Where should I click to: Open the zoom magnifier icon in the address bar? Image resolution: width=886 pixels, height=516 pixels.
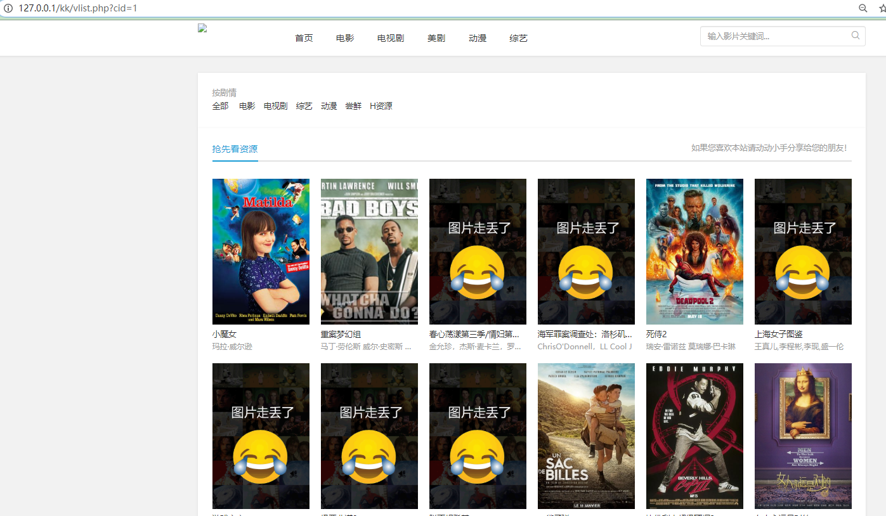tap(863, 8)
